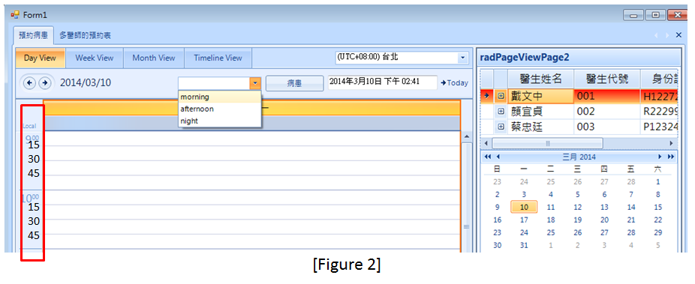Viewport: 695px width, 284px height.
Task: Click the 病患 button
Action: 294,82
